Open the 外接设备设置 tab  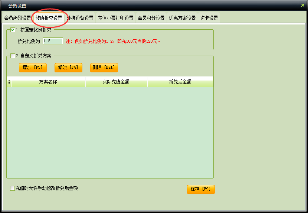pos(80,18)
